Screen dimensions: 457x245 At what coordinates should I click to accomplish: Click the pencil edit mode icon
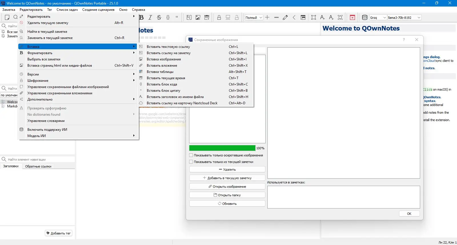(x=285, y=17)
